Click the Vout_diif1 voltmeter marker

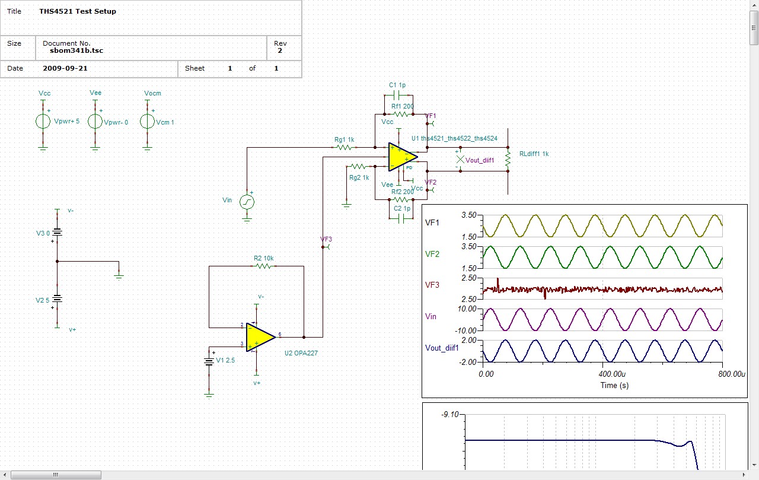tap(460, 160)
